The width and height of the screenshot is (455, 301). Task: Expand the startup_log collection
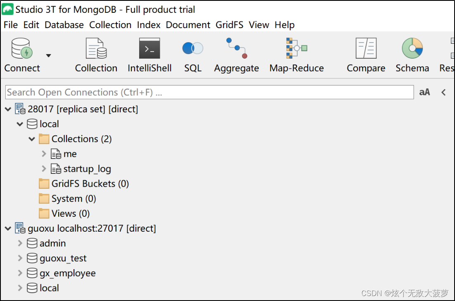44,168
